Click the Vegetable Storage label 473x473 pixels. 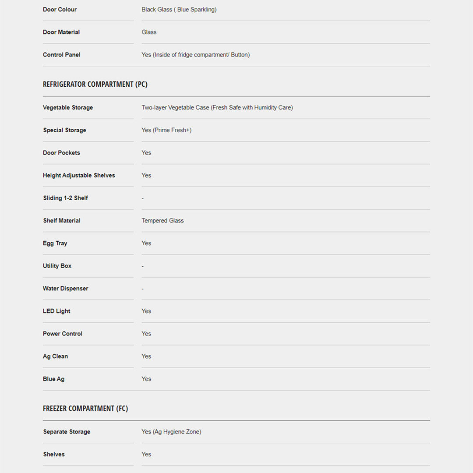pyautogui.click(x=68, y=107)
